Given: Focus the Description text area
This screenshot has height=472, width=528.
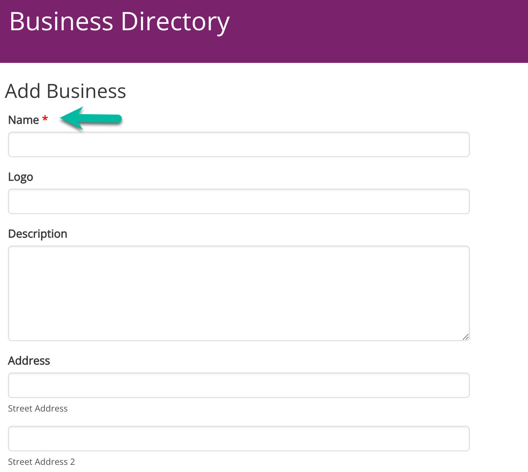Looking at the screenshot, I should [239, 293].
